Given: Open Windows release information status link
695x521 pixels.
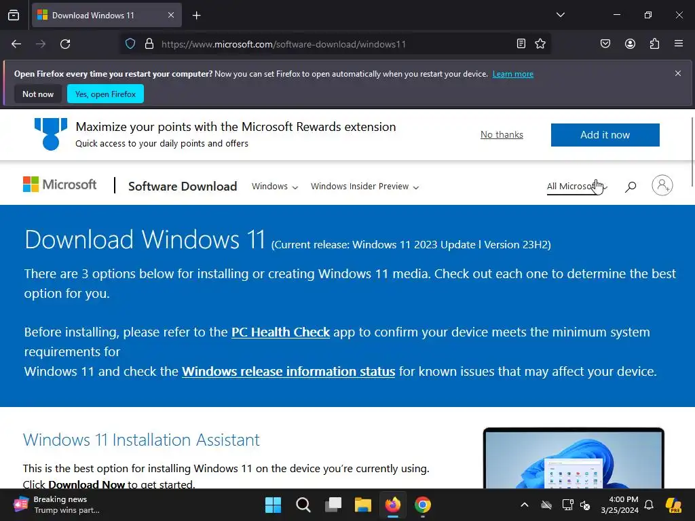Looking at the screenshot, I should tap(288, 371).
